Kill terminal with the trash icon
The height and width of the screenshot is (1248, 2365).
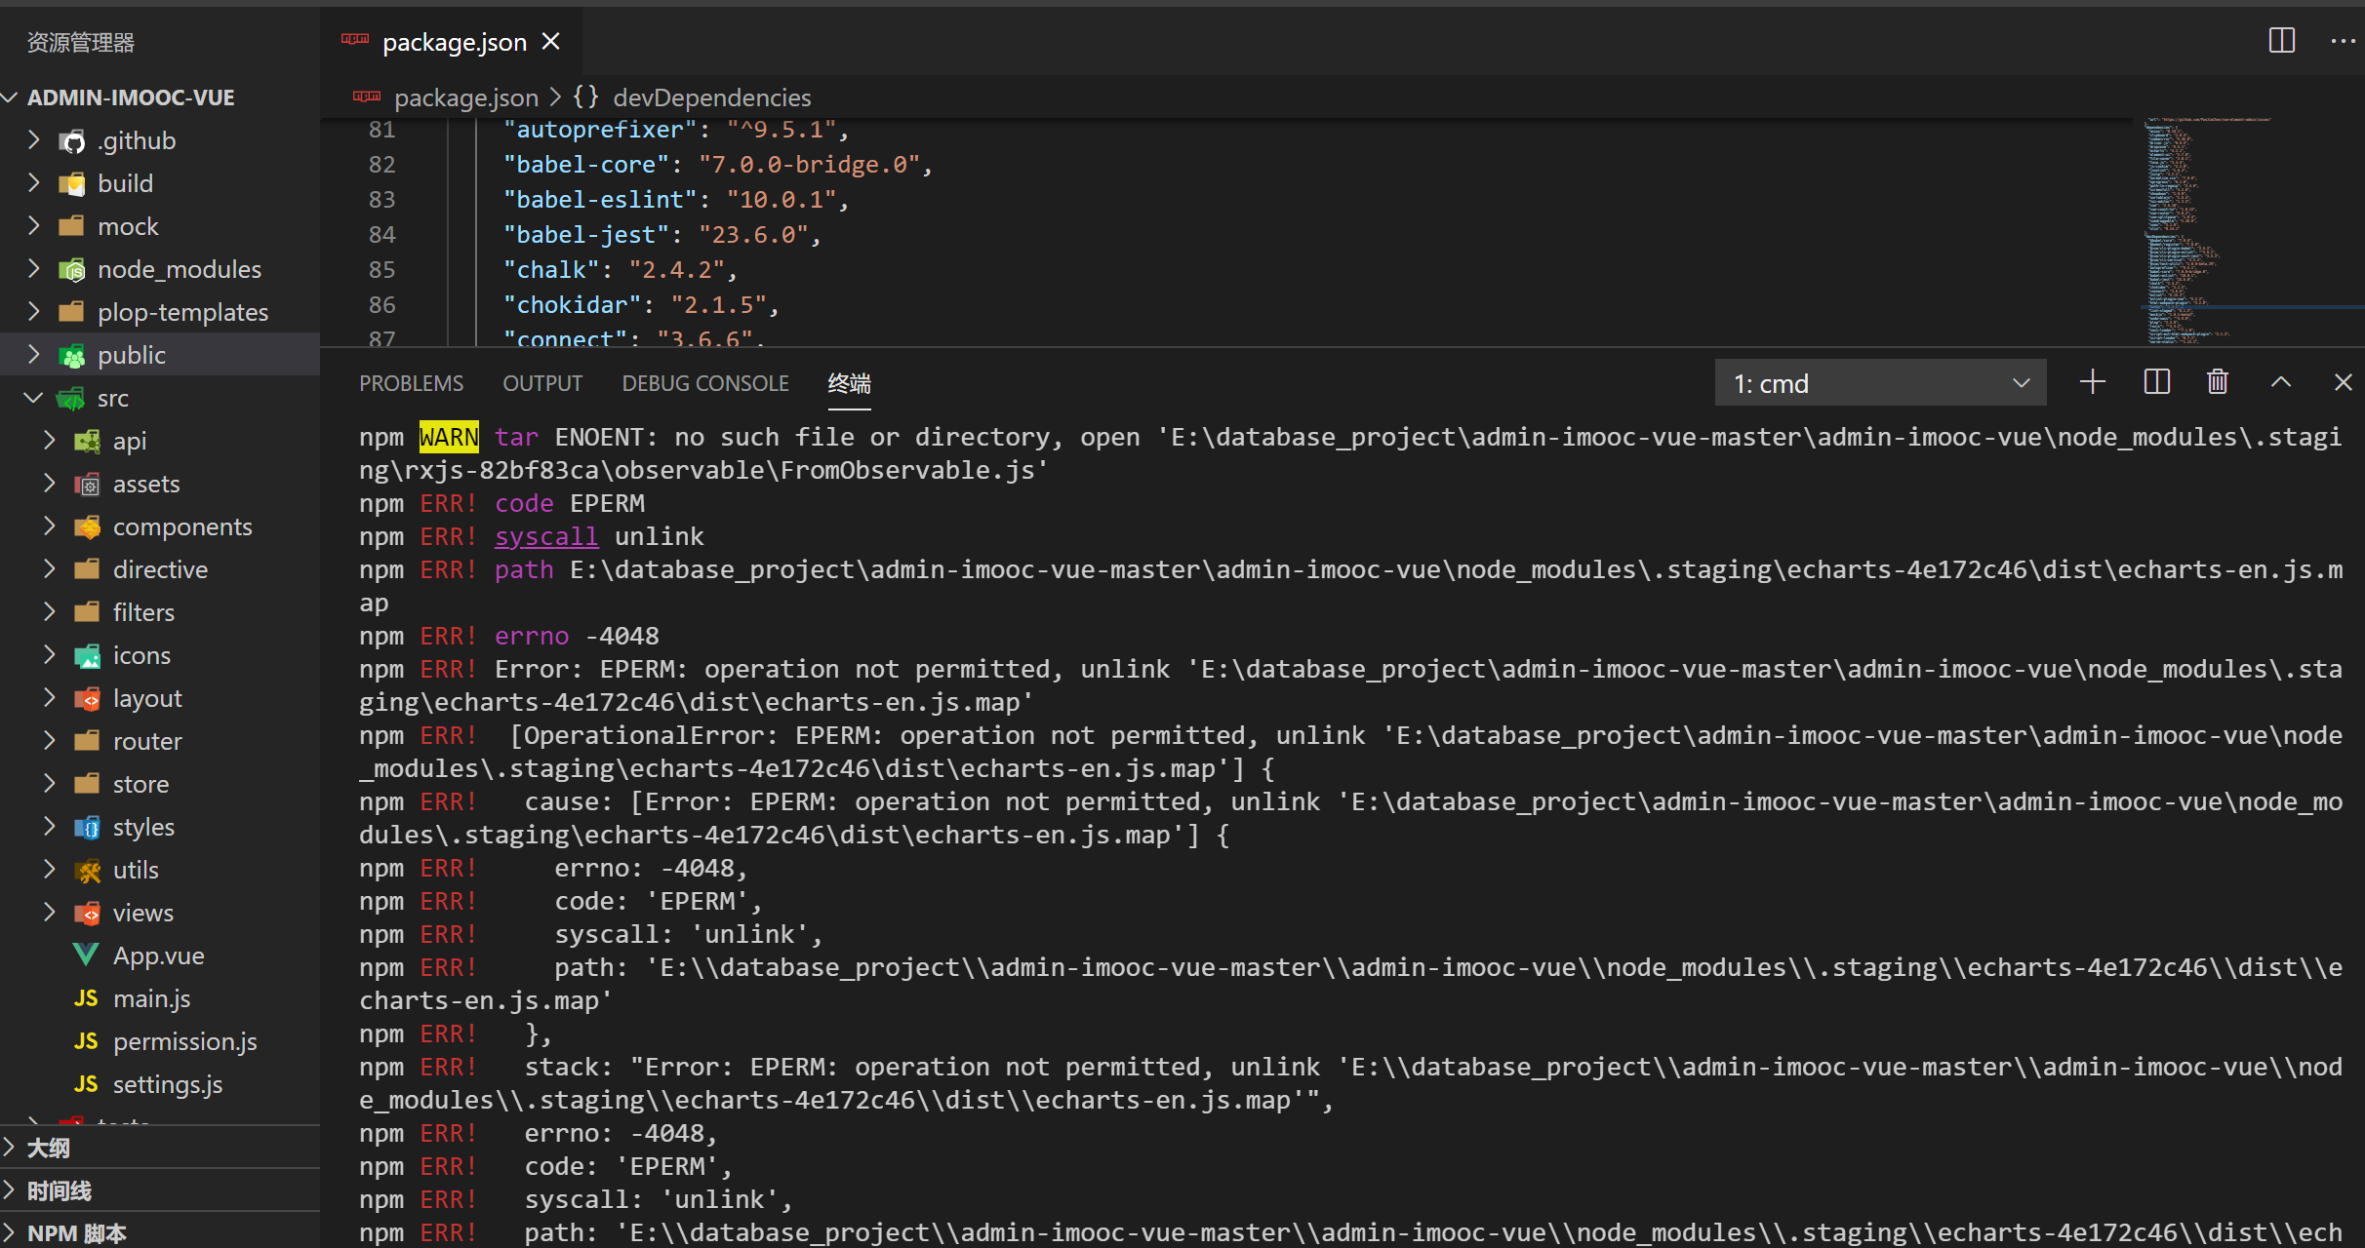pos(2217,382)
